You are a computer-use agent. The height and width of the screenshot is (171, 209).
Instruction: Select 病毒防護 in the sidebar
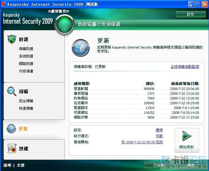pos(26,49)
